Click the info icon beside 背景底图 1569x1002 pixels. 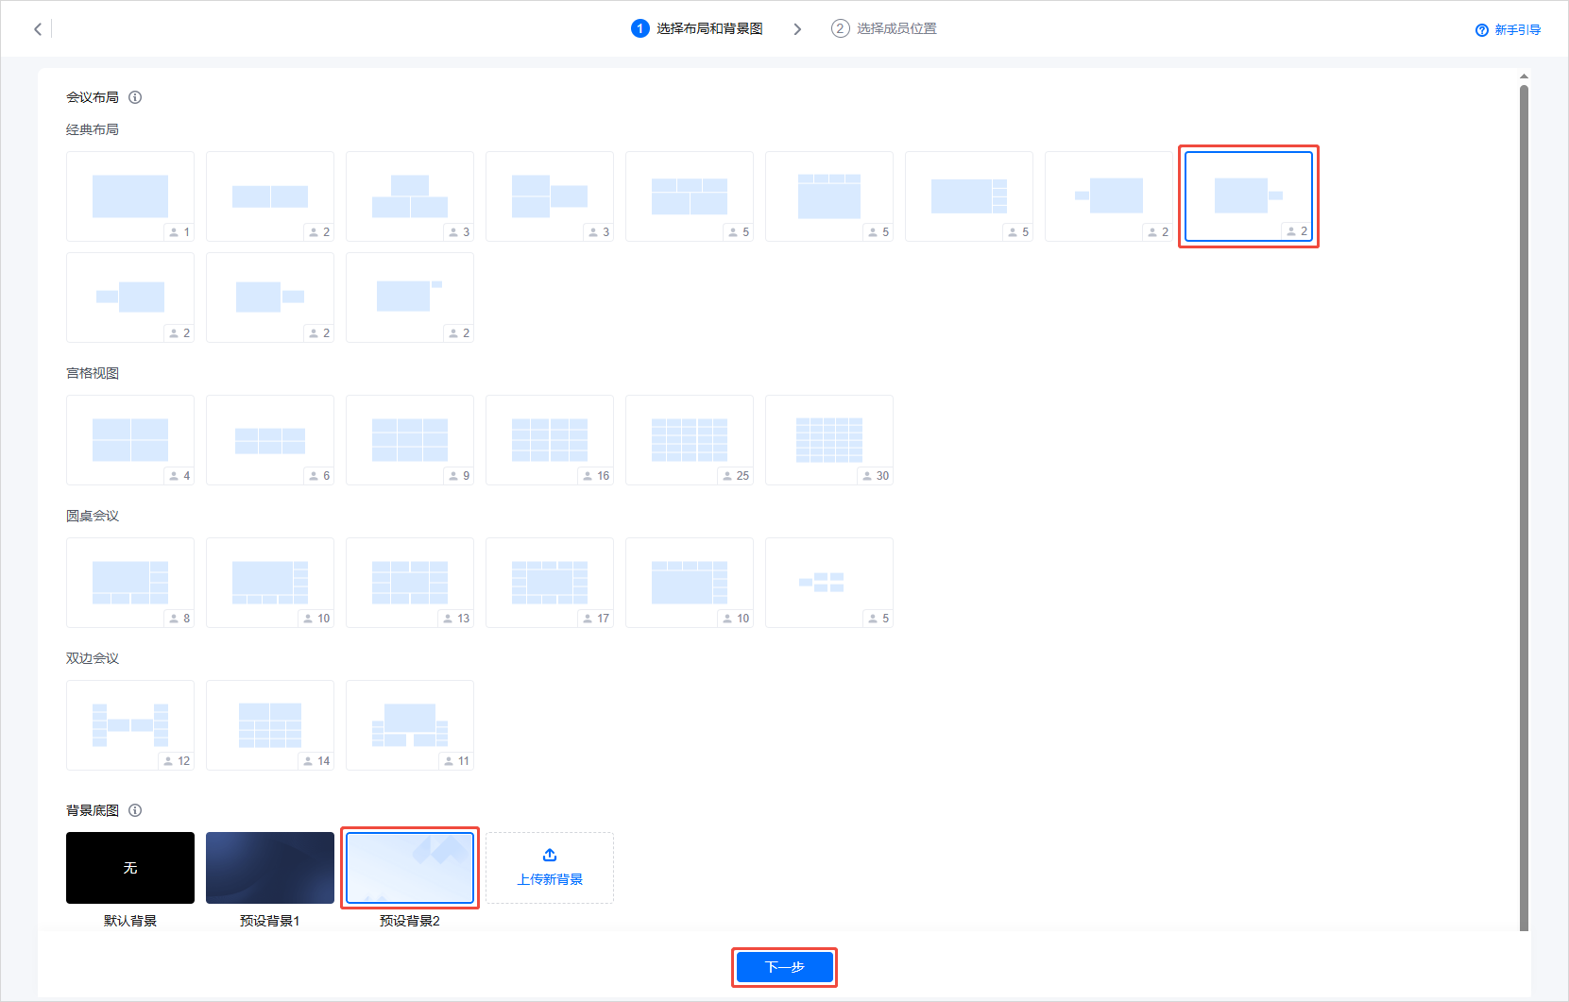click(135, 810)
